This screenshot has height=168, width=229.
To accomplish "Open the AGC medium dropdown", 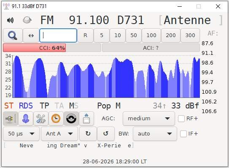I will point(149,119).
